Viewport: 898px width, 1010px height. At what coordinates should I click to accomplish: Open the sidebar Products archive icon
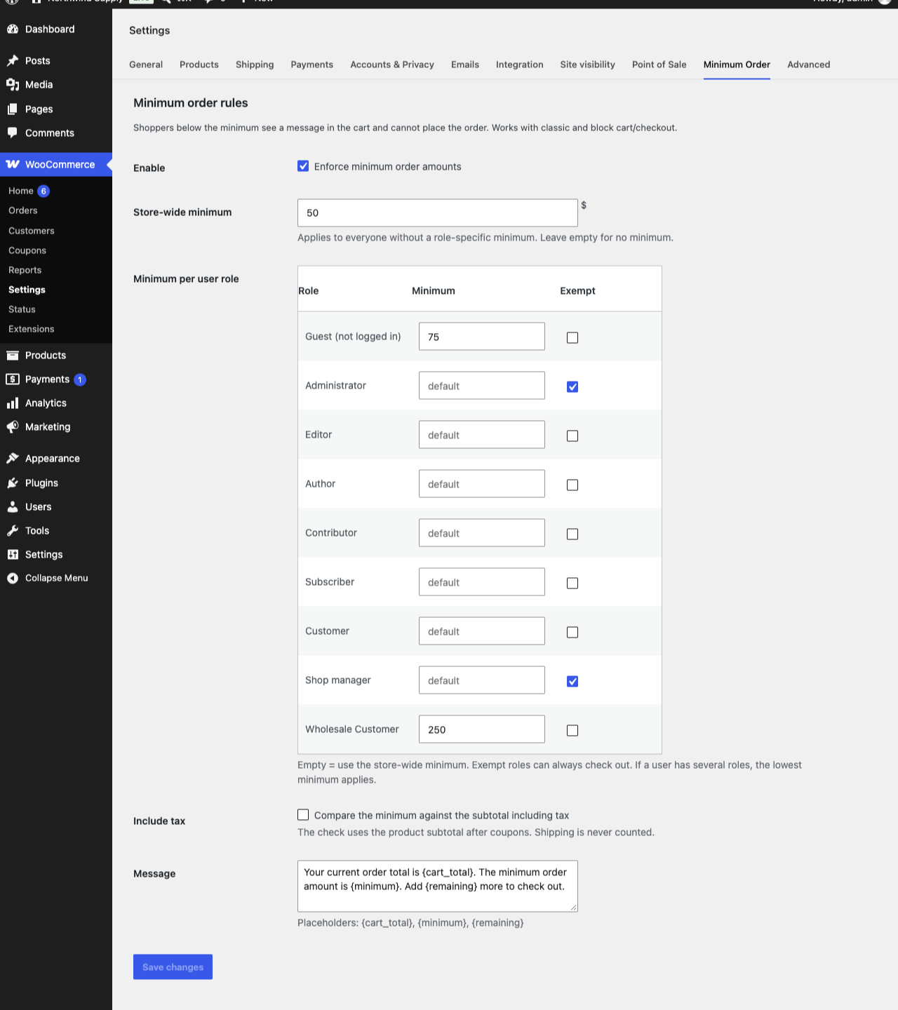coord(13,356)
